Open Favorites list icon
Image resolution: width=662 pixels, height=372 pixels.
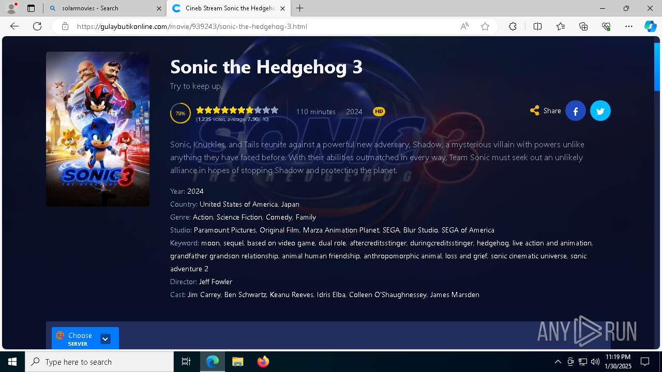pos(561,26)
